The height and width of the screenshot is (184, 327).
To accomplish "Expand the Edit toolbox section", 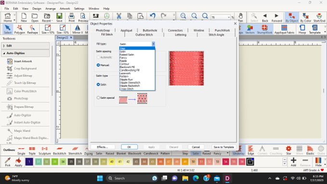I will click(4, 46).
